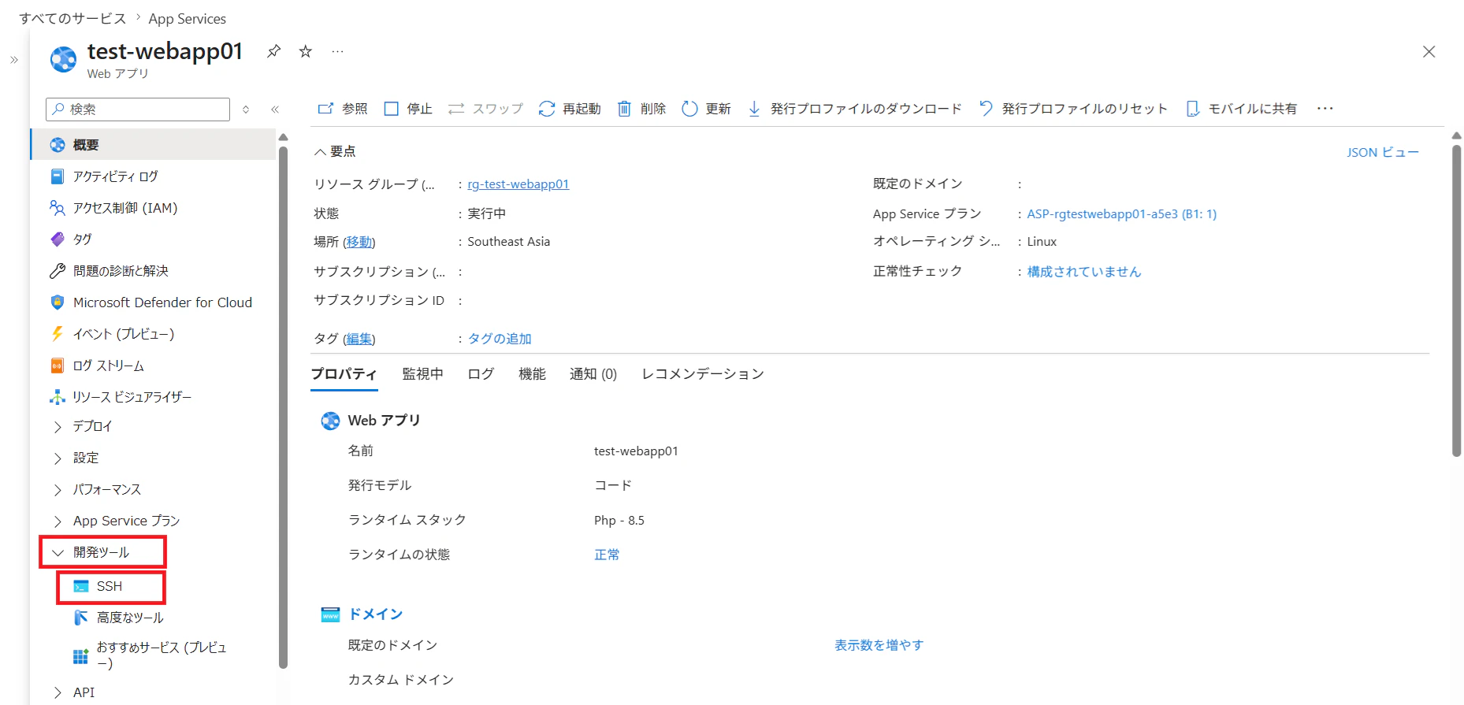
Task: Collapse 要点 essentials section
Action: (x=335, y=151)
